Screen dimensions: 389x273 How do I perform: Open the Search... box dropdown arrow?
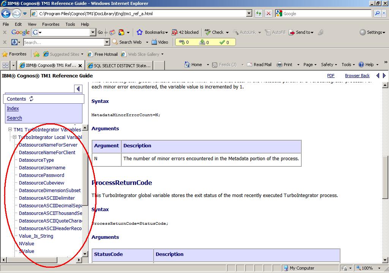click(x=107, y=42)
